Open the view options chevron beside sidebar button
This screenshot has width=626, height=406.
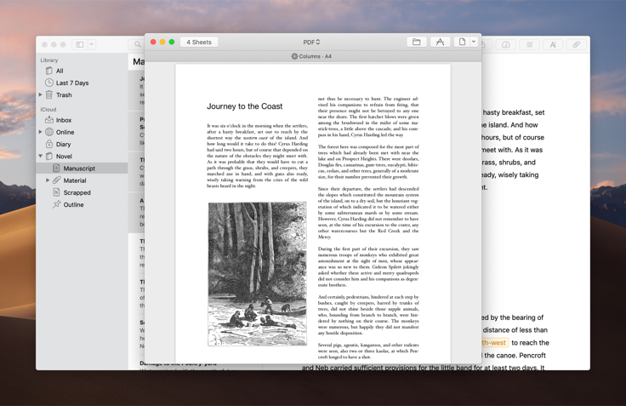tap(91, 44)
